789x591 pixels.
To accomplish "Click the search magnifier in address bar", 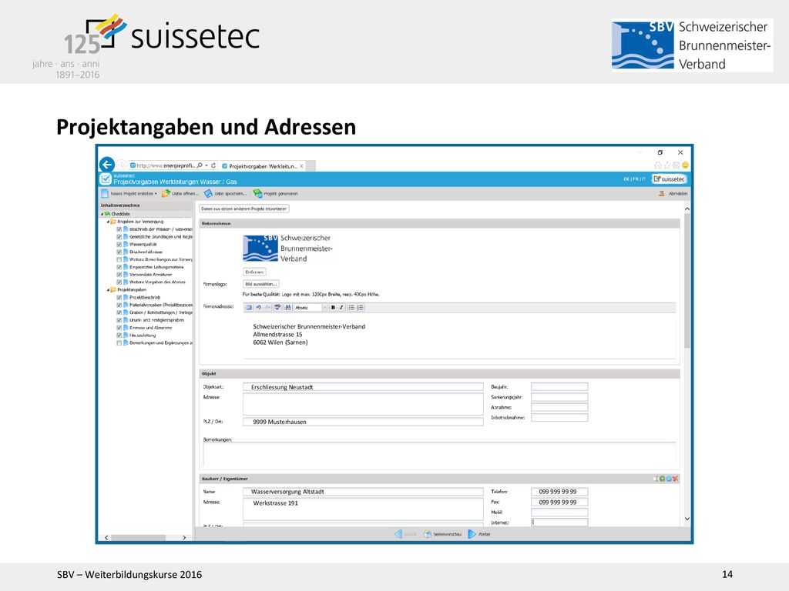I will (200, 165).
